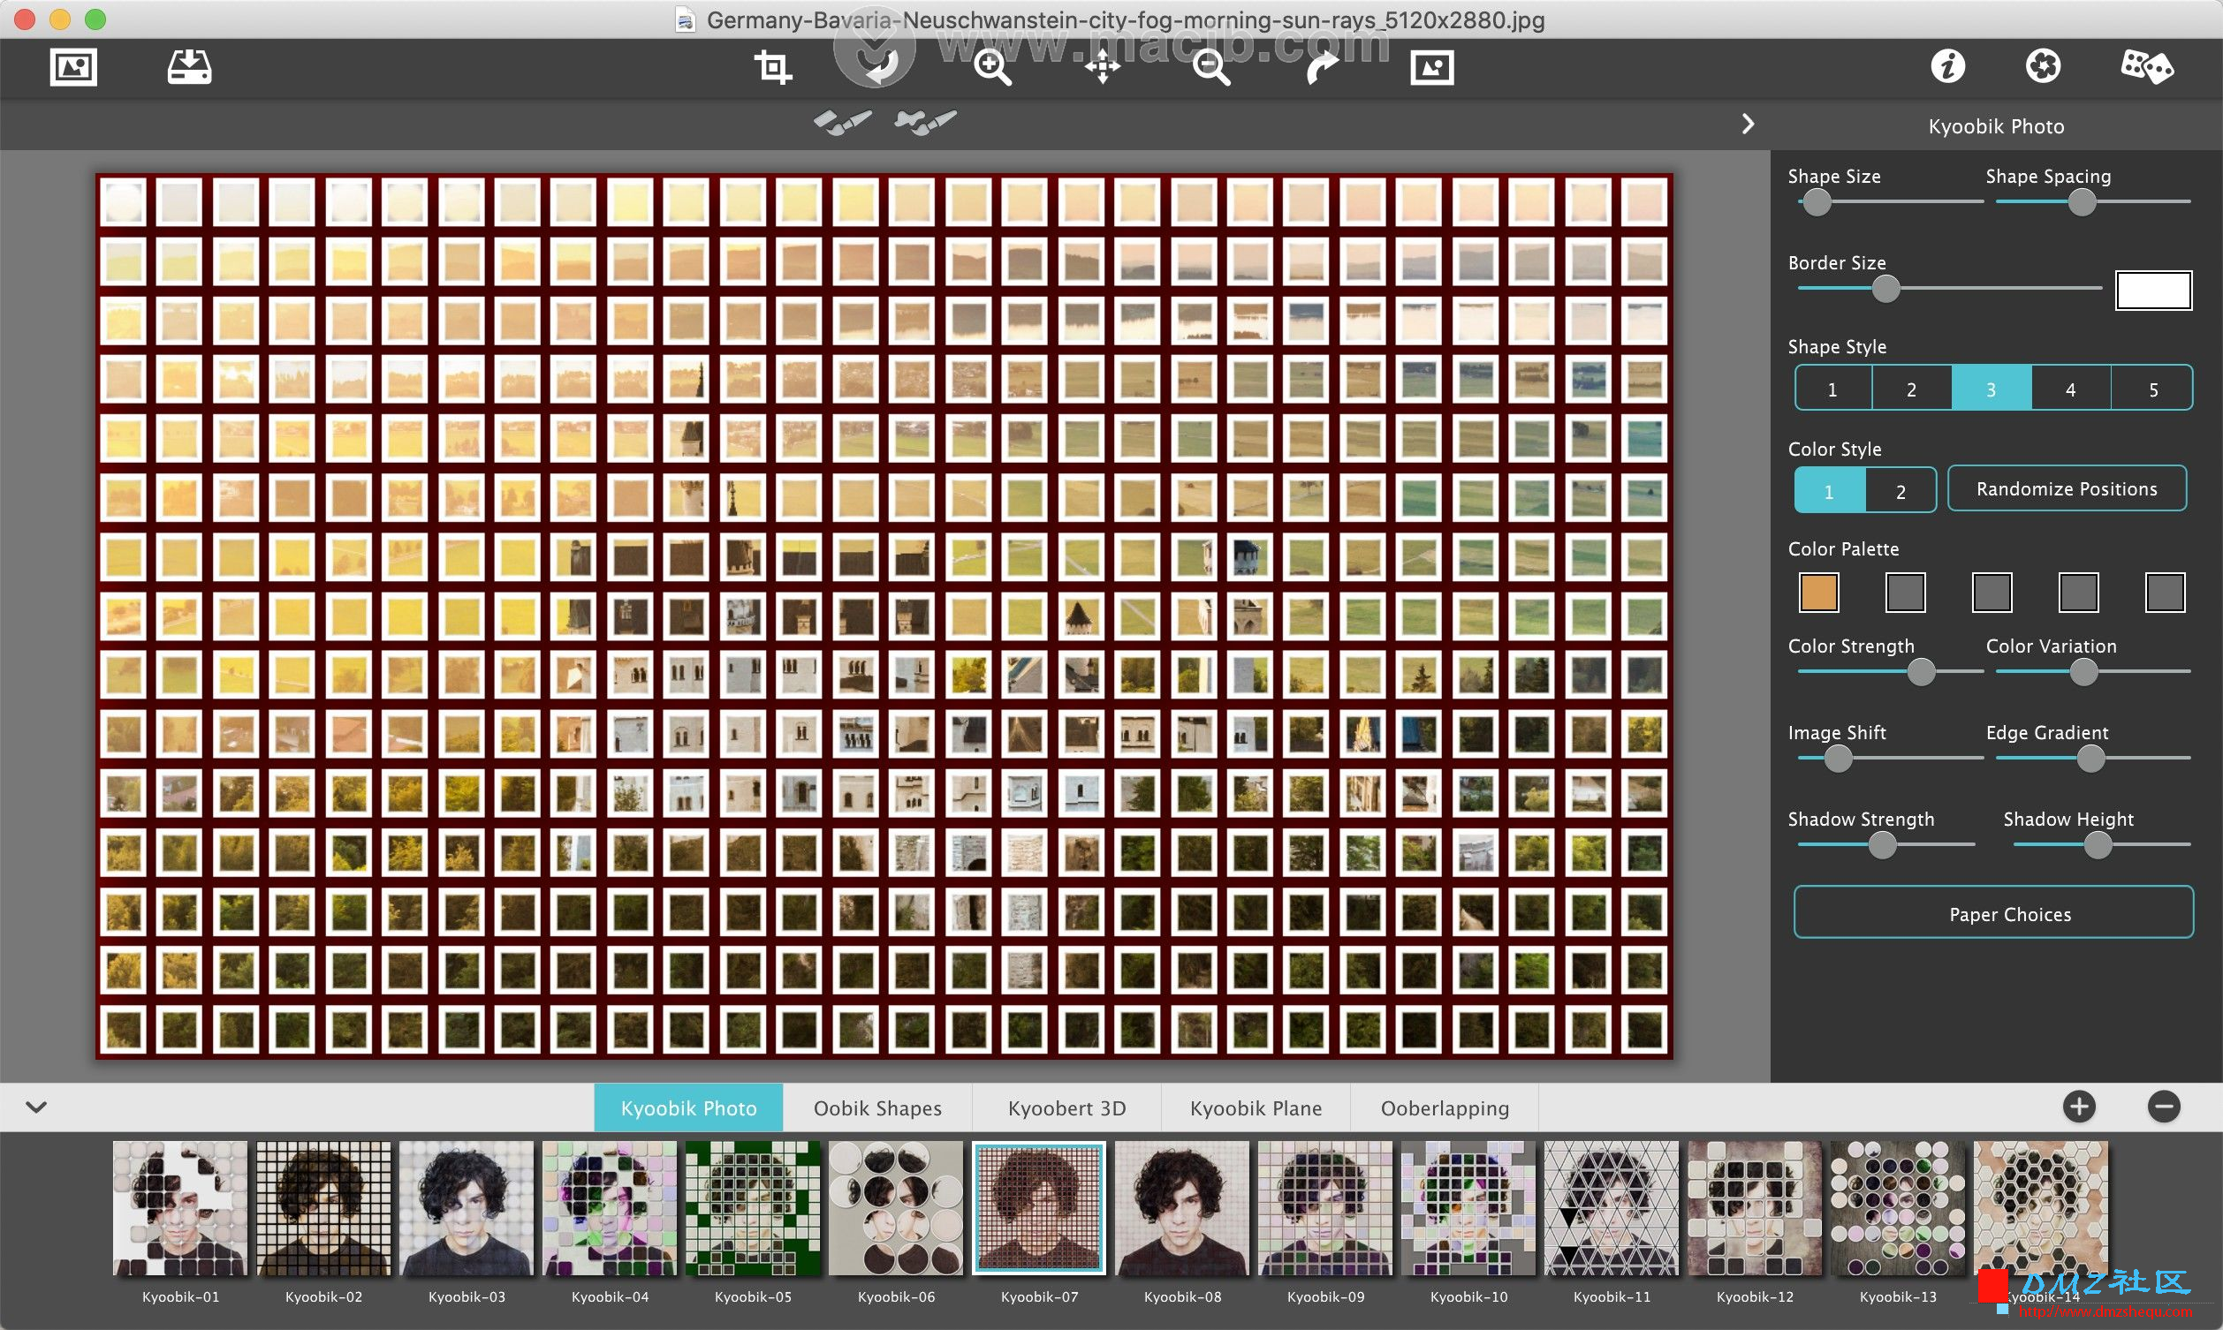
Task: Select Shape Style 3
Action: click(1991, 389)
